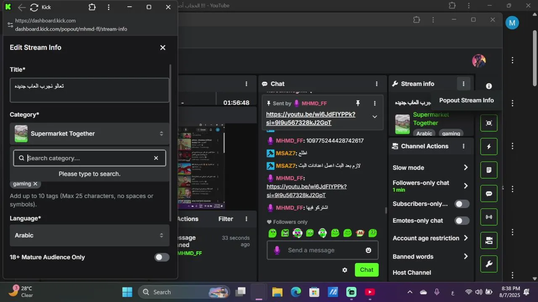
Task: Click the broadcast signal sidebar icon
Action: [x=489, y=217]
